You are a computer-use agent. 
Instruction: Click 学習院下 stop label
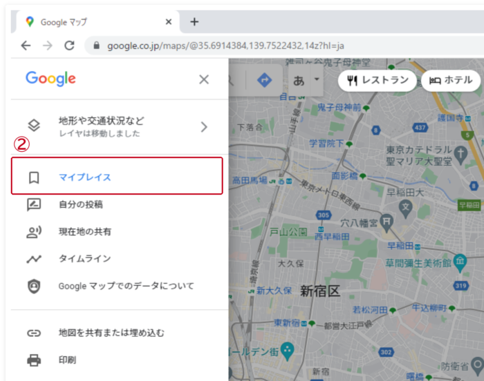tap(326, 144)
